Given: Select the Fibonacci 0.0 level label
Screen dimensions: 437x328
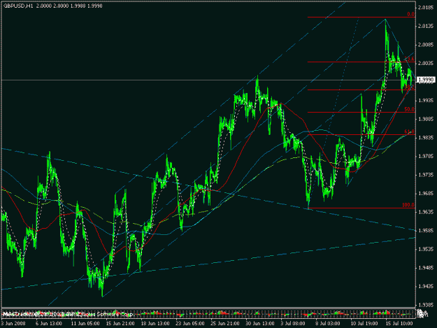Looking at the screenshot, I should pos(411,14).
